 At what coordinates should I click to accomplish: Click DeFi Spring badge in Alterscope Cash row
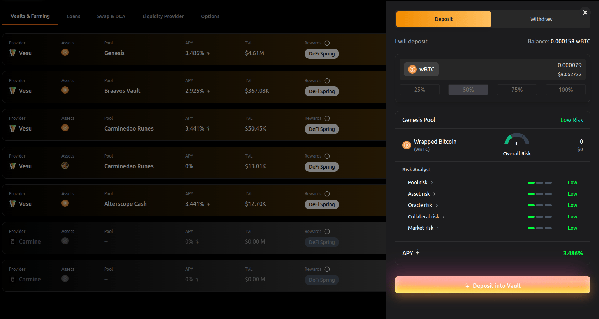[x=322, y=204]
